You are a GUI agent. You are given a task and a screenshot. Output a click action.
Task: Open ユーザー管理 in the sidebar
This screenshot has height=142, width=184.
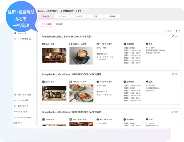click(21, 100)
